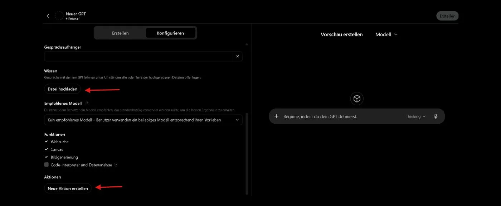The height and width of the screenshot is (206, 501).
Task: Click the Aktionen section label
Action: (x=53, y=177)
